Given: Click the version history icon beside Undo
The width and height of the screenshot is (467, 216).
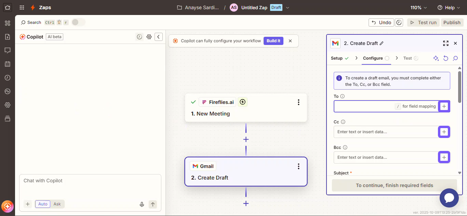Looking at the screenshot, I should coord(399,22).
